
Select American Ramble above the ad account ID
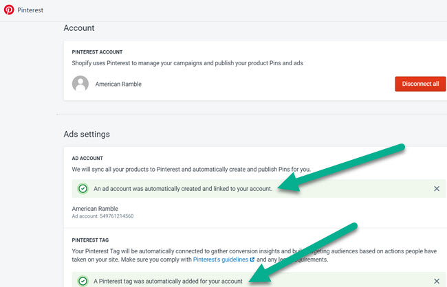click(x=95, y=207)
